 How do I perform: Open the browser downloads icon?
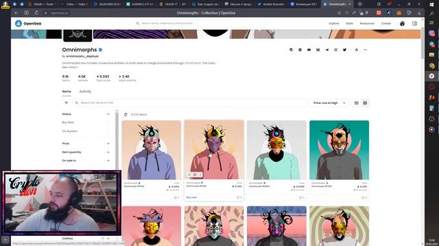point(419,13)
